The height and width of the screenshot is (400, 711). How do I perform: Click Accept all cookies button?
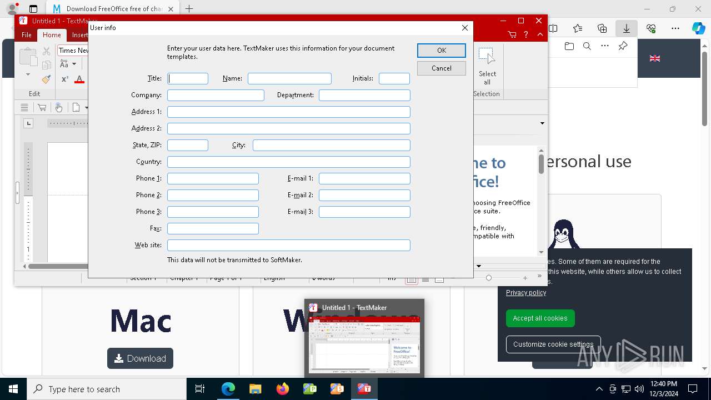point(540,318)
